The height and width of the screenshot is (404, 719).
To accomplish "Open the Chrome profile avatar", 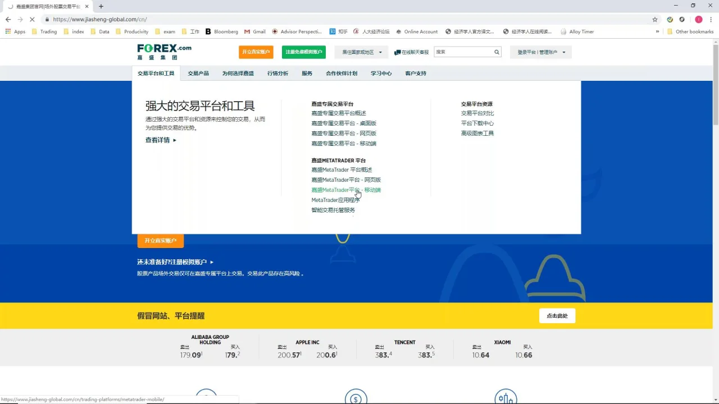I will (699, 19).
